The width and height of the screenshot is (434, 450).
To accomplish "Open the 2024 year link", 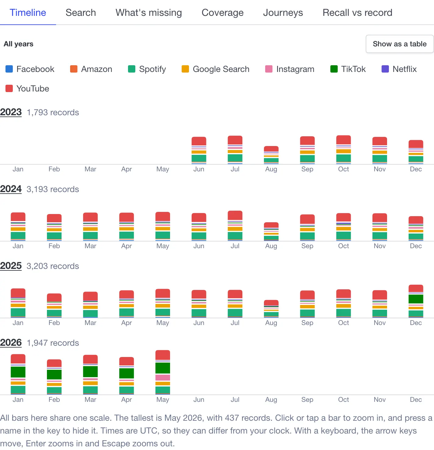I will (11, 189).
